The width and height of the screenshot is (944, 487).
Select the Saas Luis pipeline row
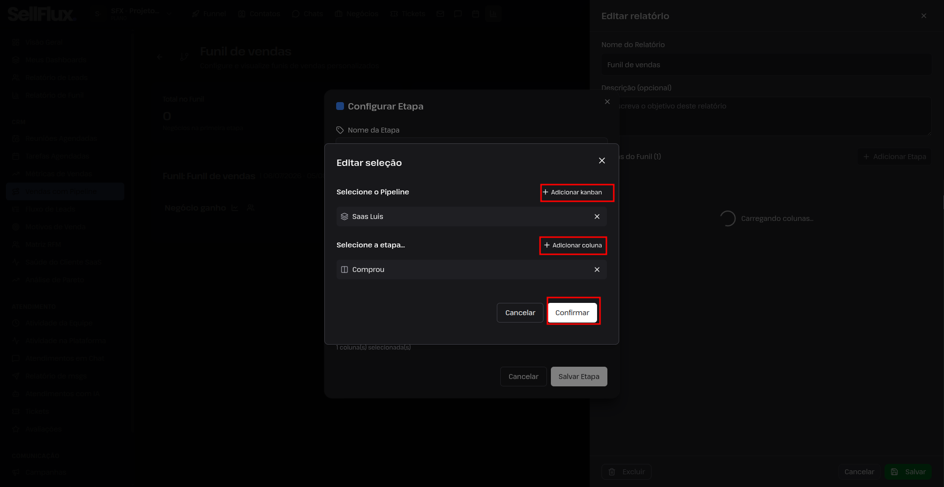coord(471,216)
